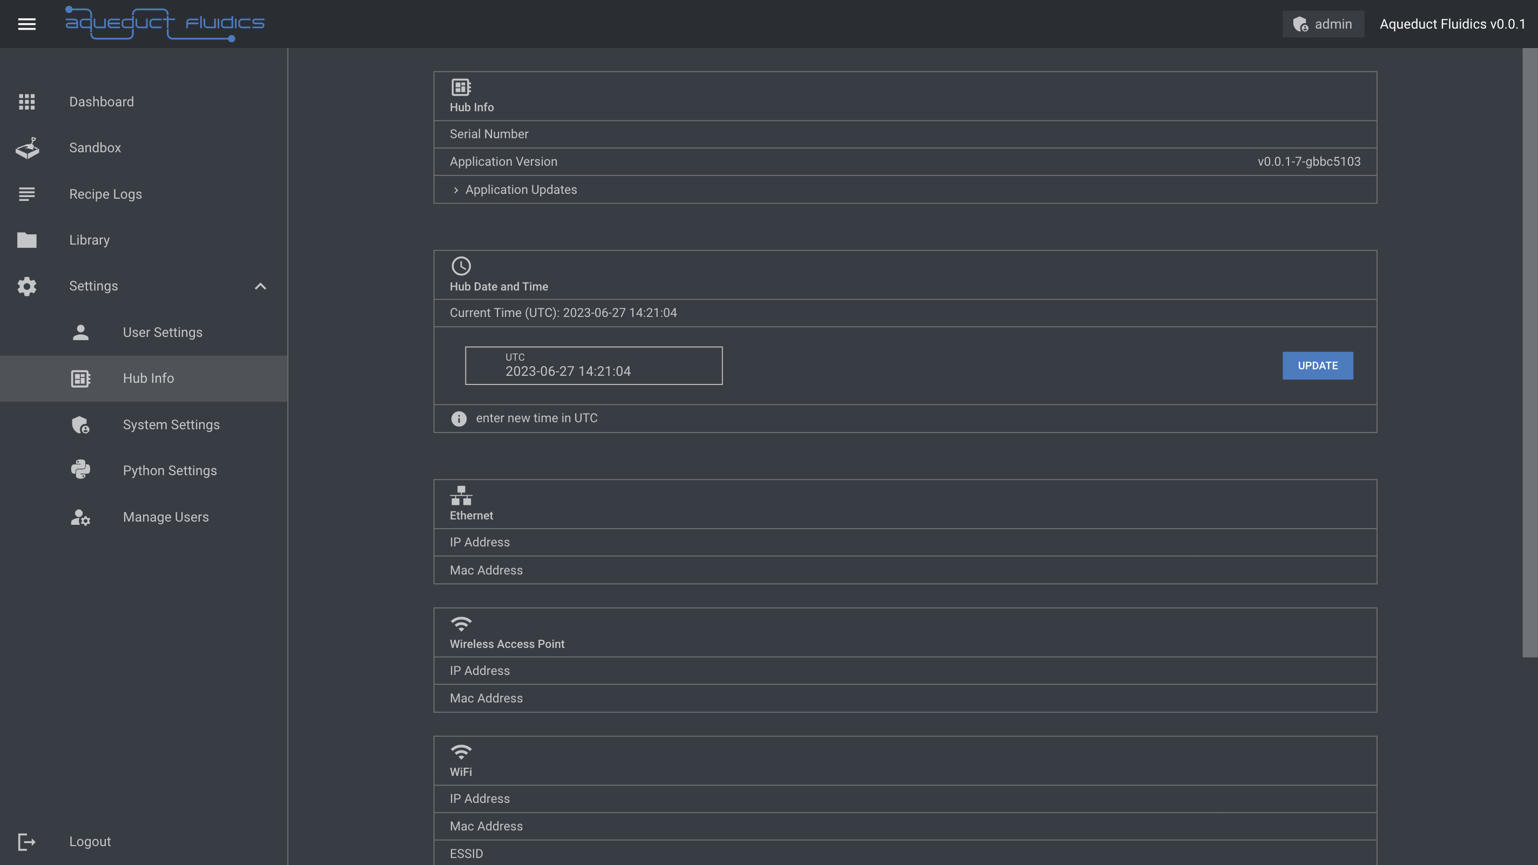Viewport: 1538px width, 865px height.
Task: Click the Recipe Logs lines icon
Action: pos(27,194)
